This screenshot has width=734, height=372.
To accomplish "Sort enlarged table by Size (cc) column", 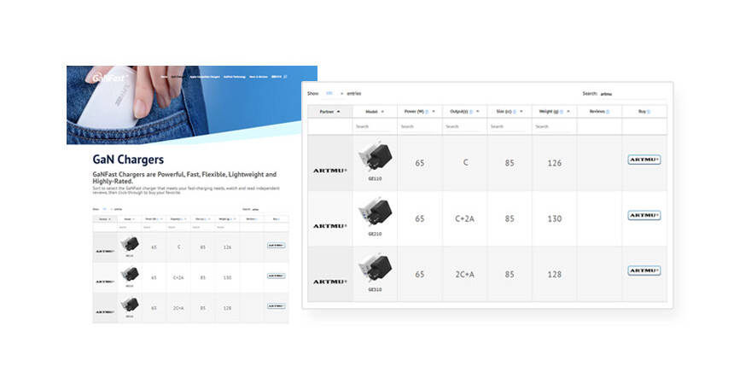I will [x=509, y=111].
